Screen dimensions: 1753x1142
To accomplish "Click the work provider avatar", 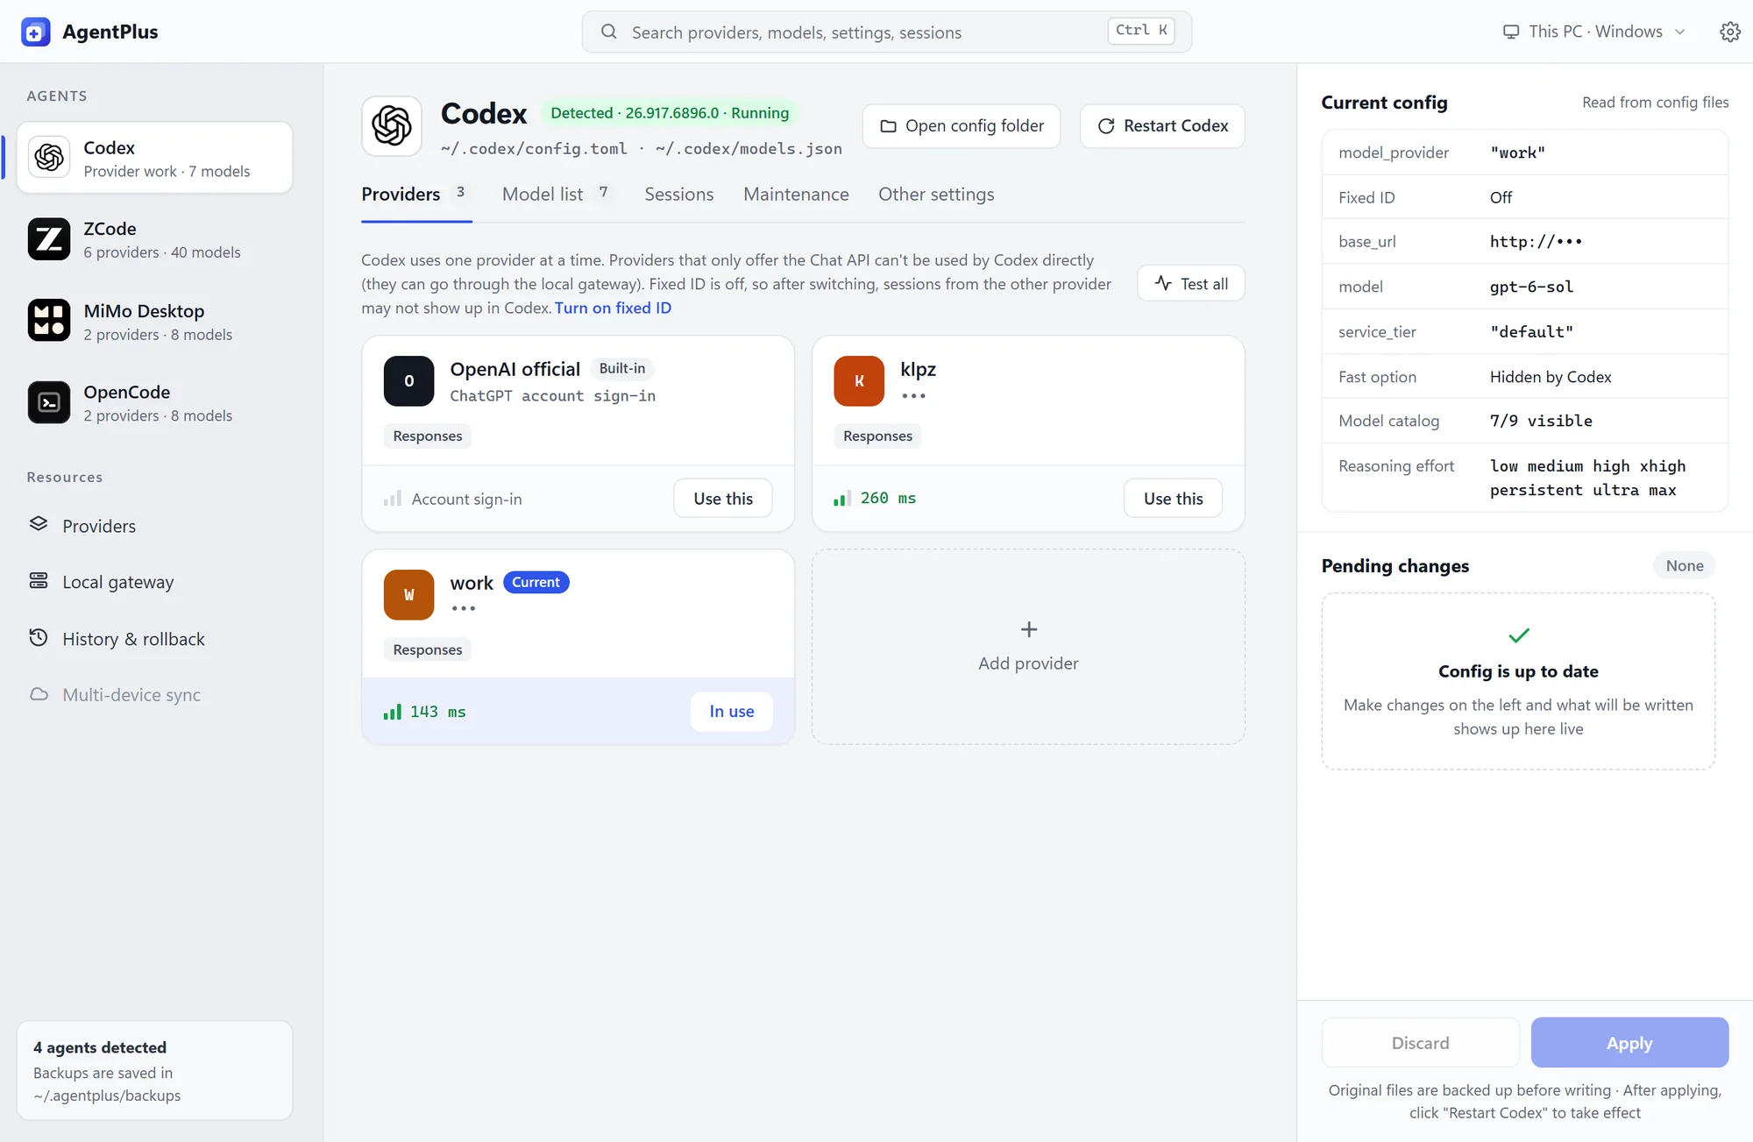I will [409, 595].
